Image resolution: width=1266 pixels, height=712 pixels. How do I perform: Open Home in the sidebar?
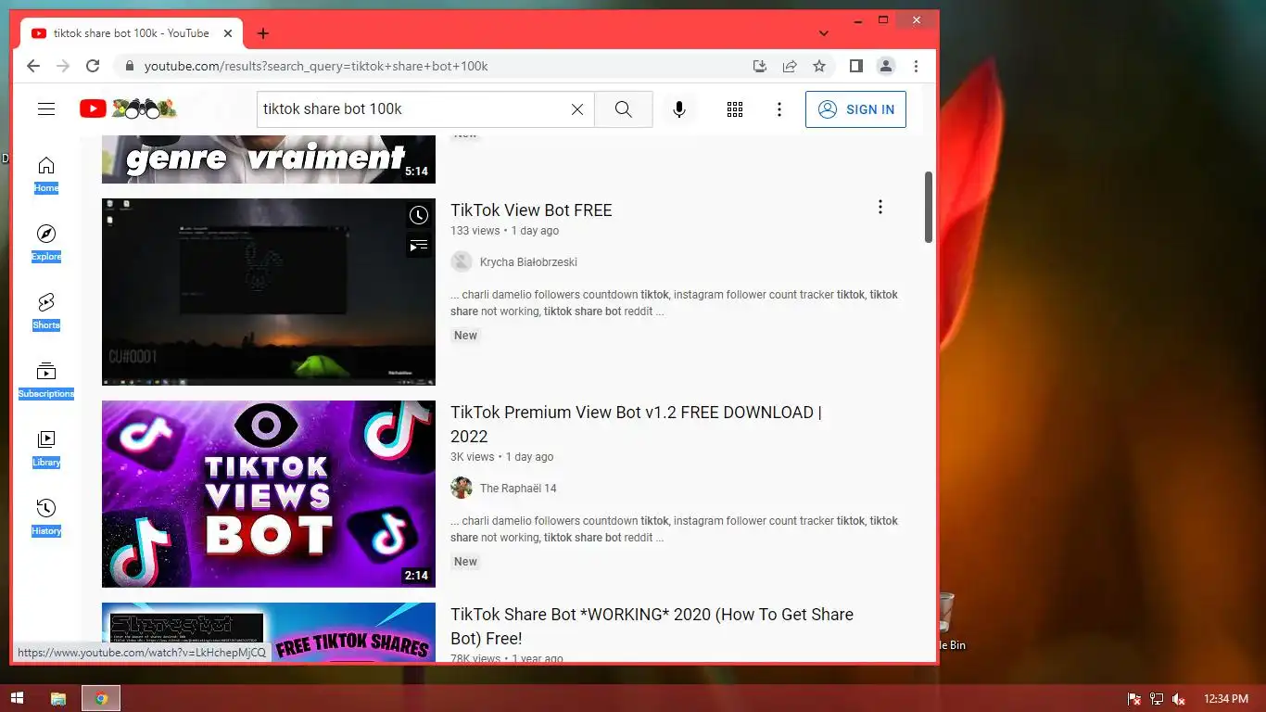coord(46,174)
